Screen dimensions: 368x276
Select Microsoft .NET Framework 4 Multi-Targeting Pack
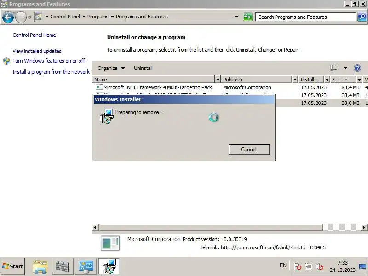(157, 87)
